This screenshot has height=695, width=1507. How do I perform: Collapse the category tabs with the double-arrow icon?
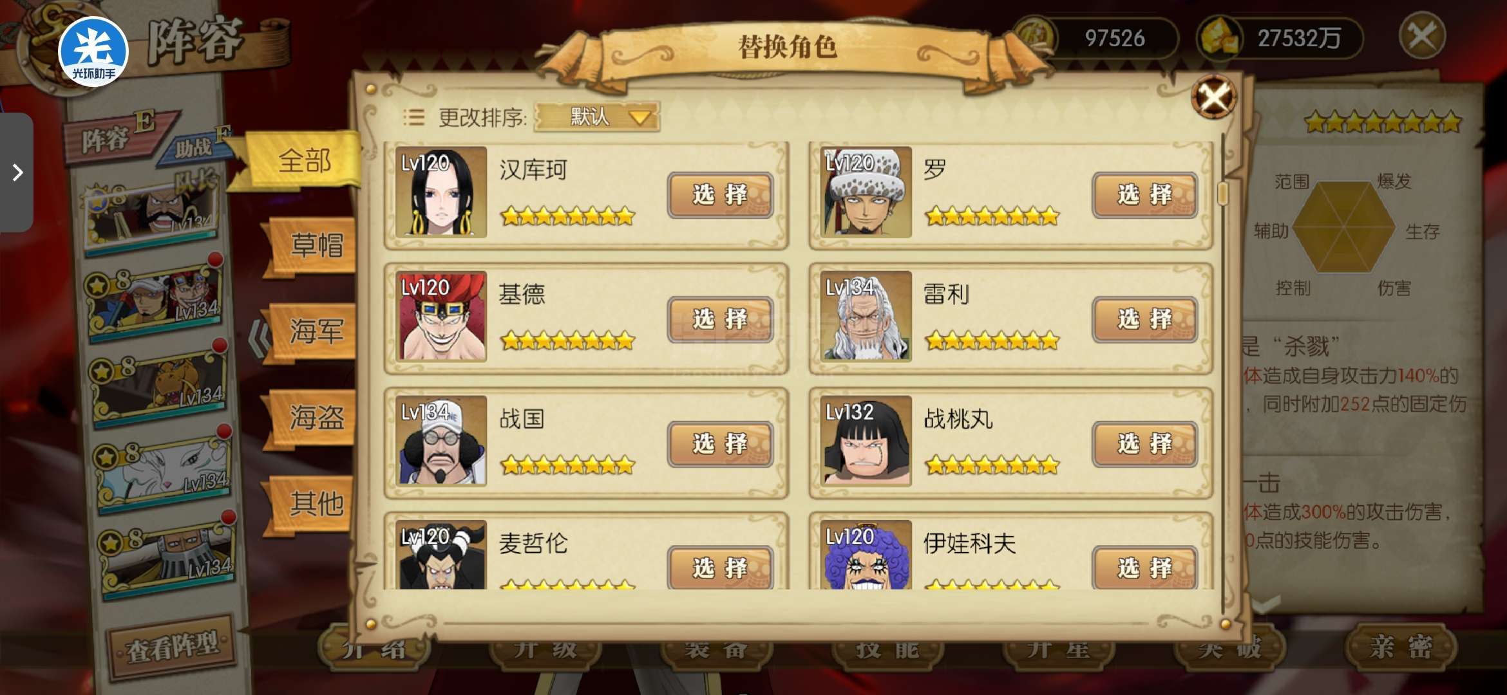coord(260,338)
